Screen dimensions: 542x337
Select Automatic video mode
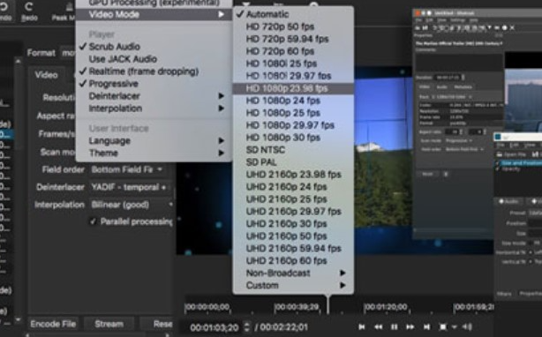coord(293,14)
